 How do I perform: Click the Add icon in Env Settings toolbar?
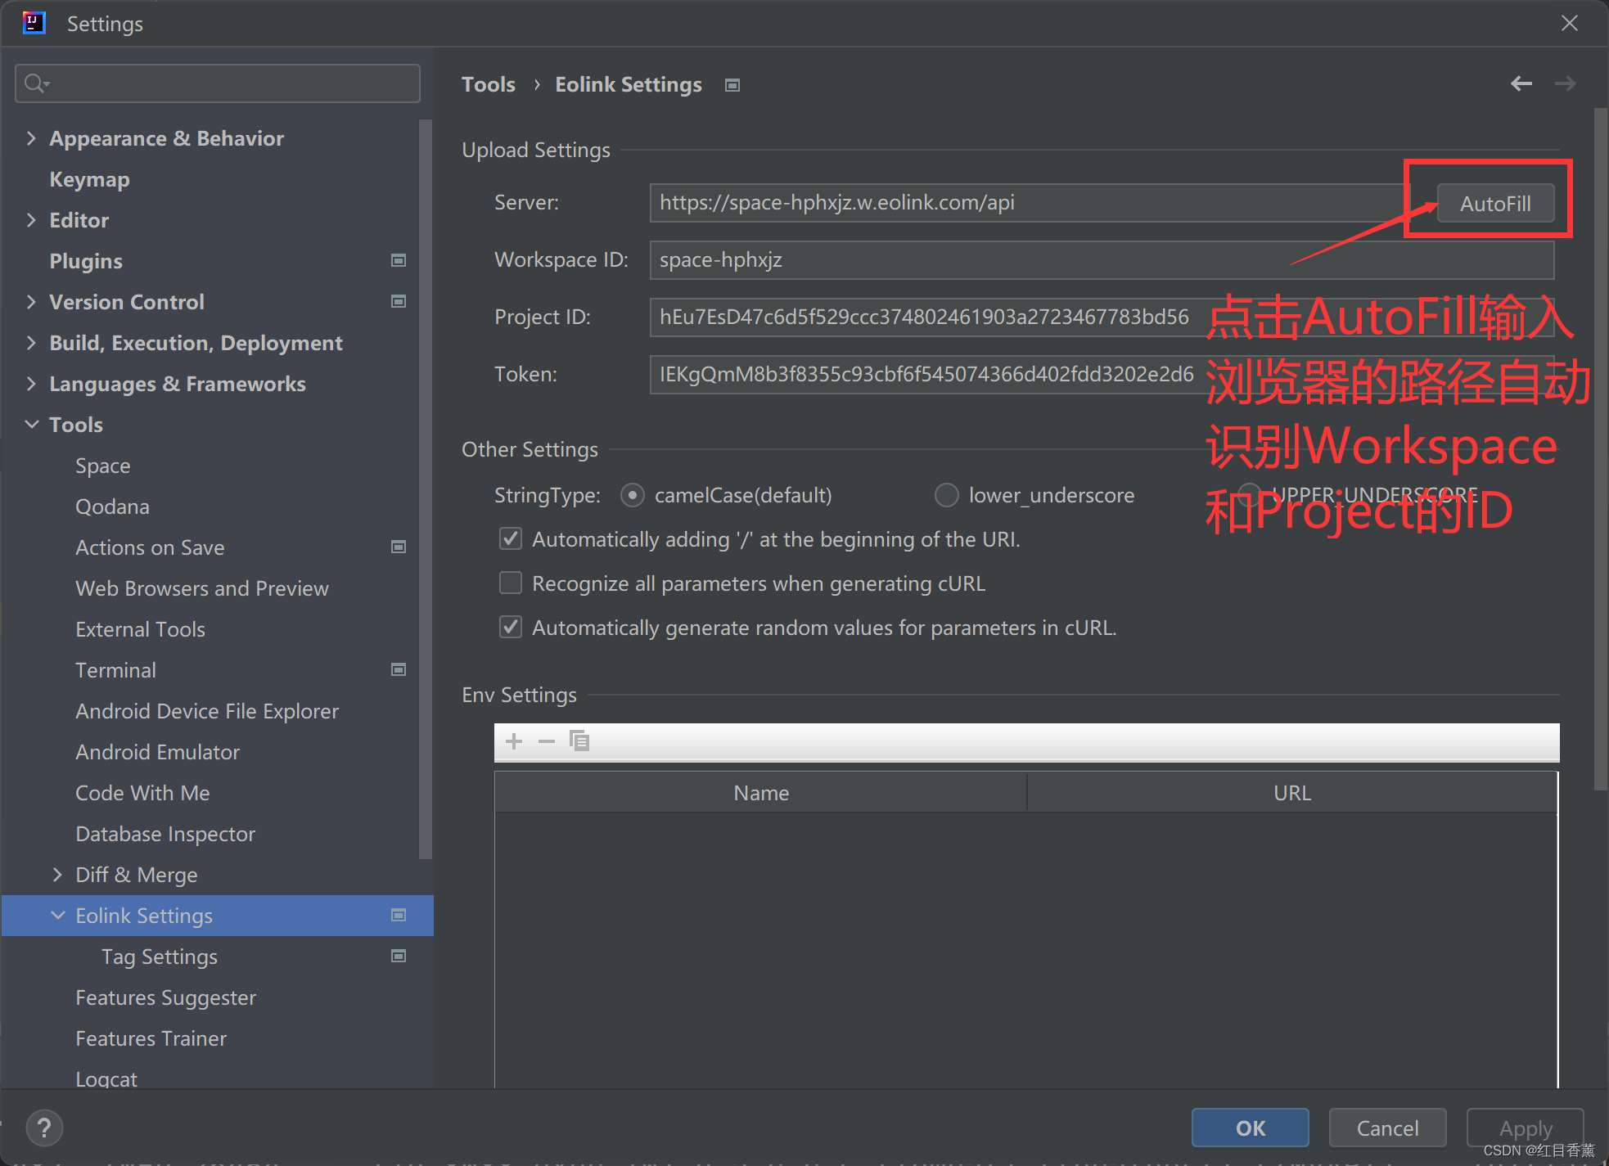coord(513,741)
